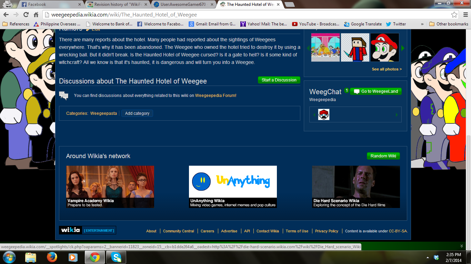Click the Random Wiki button
The width and height of the screenshot is (471, 264).
383,156
